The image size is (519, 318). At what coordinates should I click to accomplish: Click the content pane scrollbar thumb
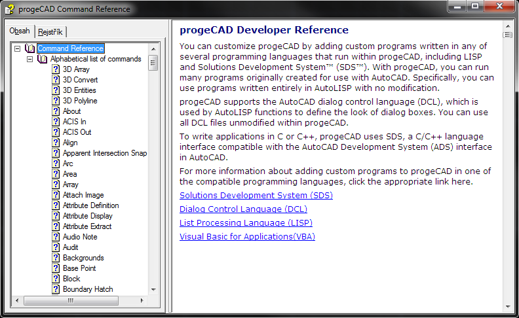click(508, 35)
